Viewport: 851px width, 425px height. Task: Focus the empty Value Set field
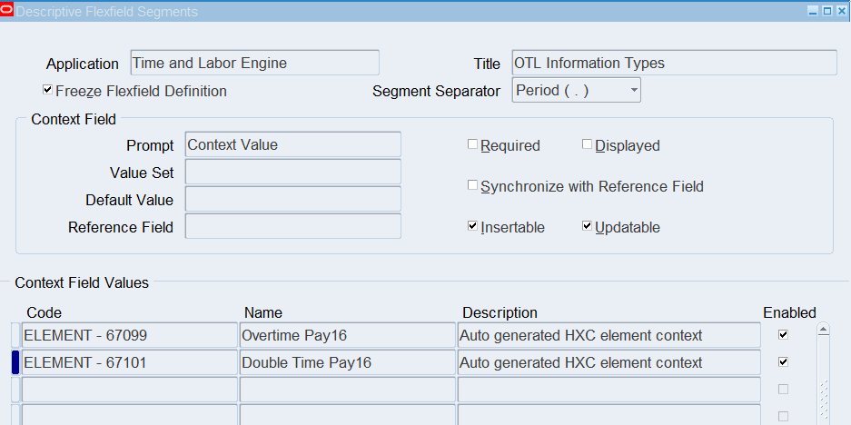coord(292,172)
